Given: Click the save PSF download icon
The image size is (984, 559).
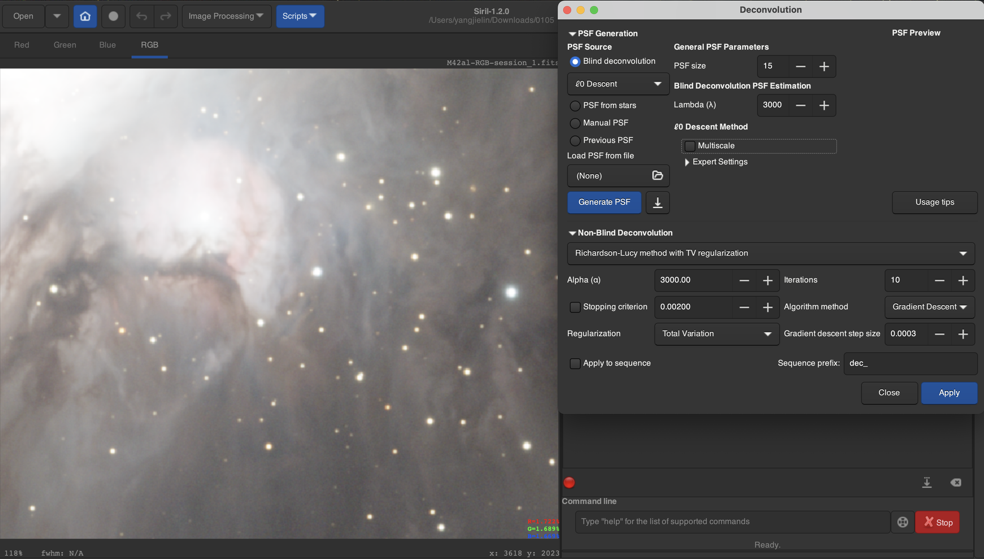Looking at the screenshot, I should (657, 202).
